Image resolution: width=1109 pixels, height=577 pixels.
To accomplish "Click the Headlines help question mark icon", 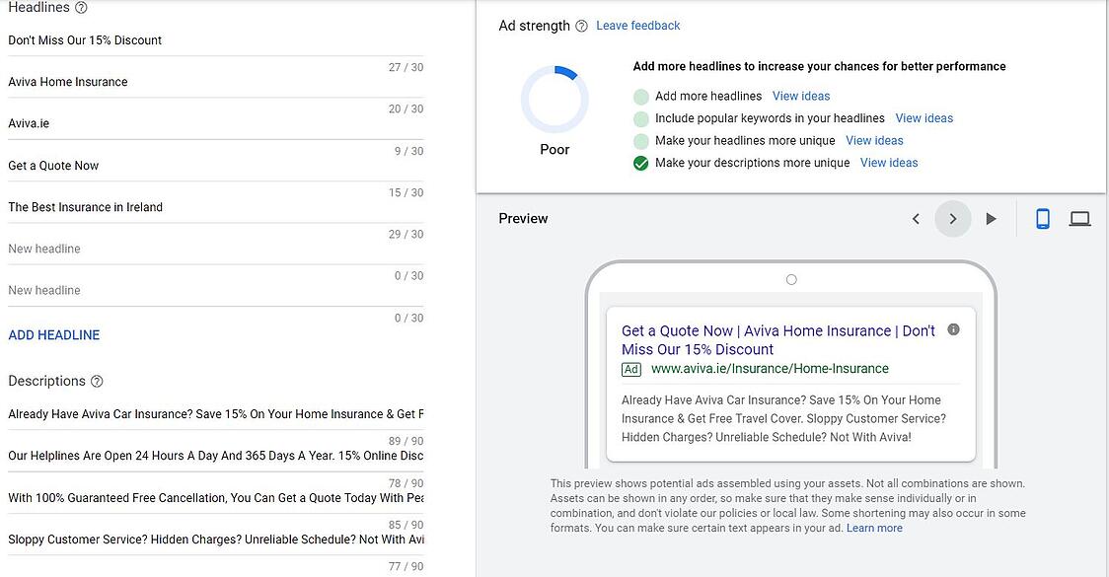I will [81, 8].
